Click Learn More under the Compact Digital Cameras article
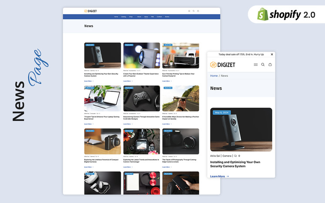Screen dimensions: 325x203 tap(89, 167)
